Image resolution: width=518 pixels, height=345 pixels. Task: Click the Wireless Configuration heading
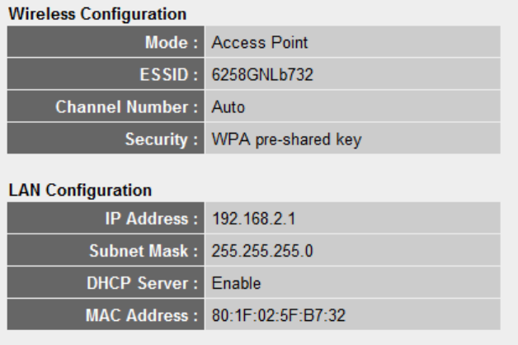[x=97, y=14]
